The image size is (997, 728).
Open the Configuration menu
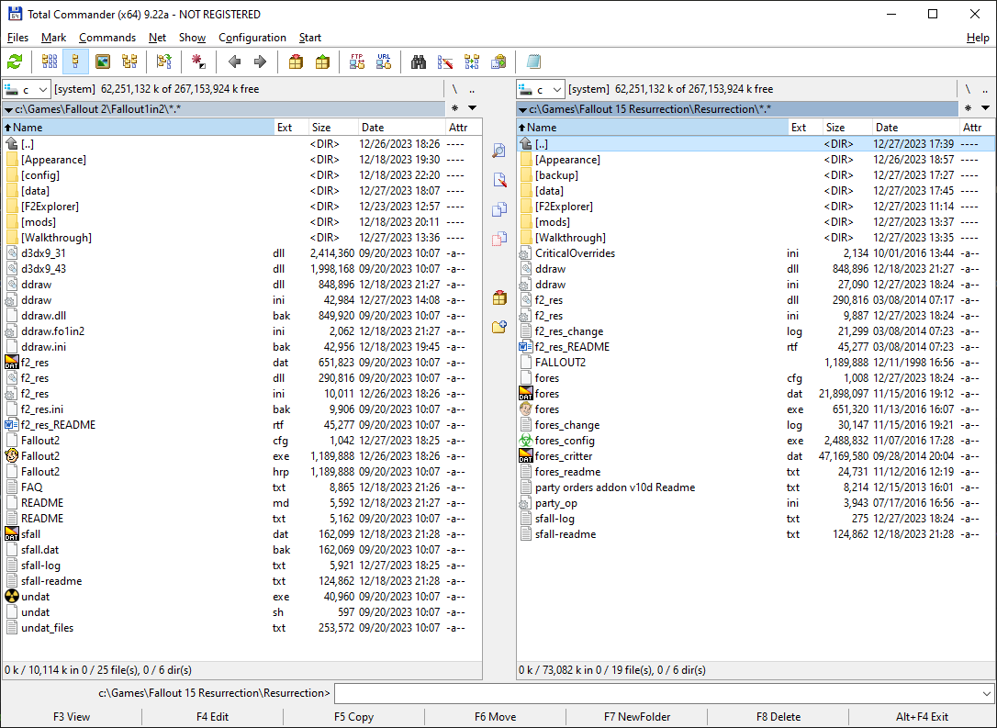click(x=252, y=38)
